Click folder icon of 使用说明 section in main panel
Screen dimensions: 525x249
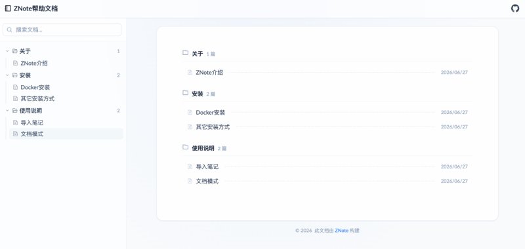(x=185, y=147)
